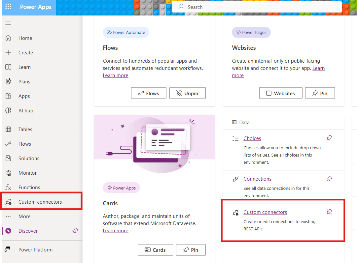Open Functions in the navigation

42,188
